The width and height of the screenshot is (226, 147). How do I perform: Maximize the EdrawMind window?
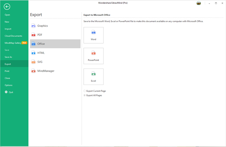pos(216,3)
